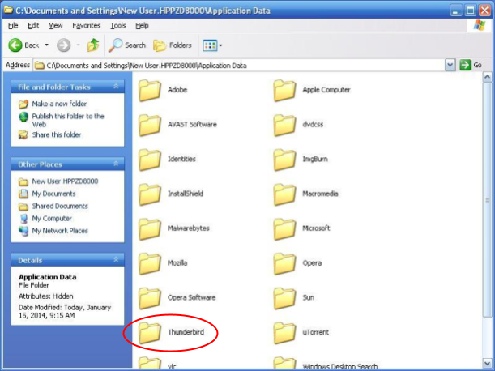Screen dimensions: 495x371
Task: Select the Microsoft folder icon
Action: [284, 228]
